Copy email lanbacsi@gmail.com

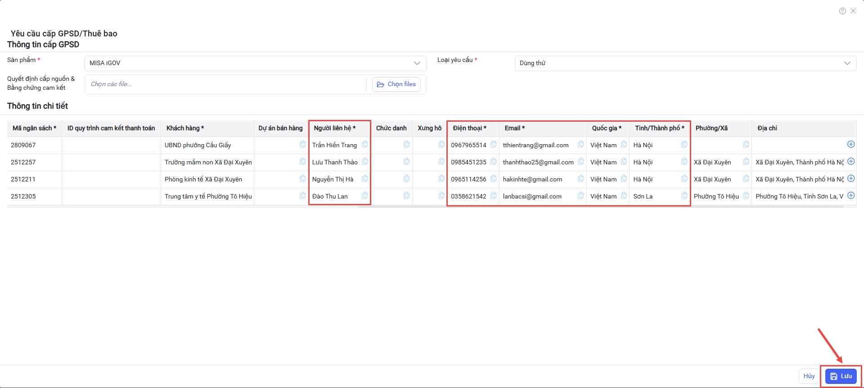click(x=581, y=196)
